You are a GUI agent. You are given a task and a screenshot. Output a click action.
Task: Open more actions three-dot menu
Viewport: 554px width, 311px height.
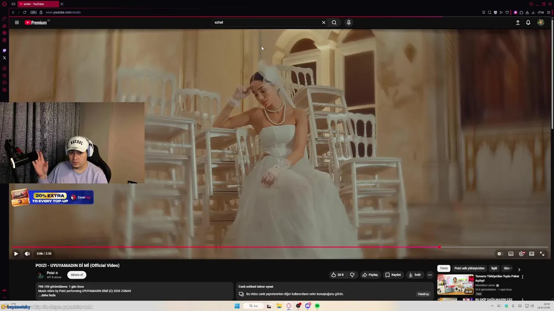pos(430,275)
